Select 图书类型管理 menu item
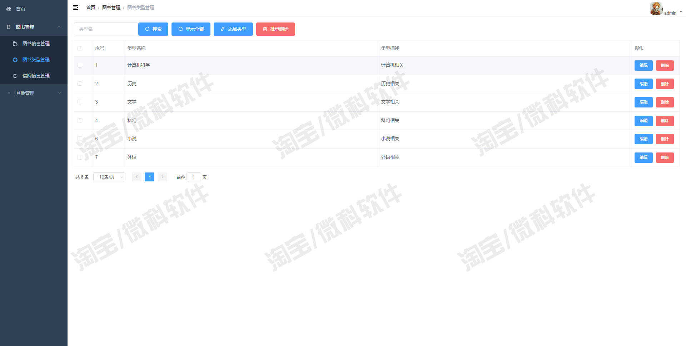Viewport: 686px width, 346px height. click(34, 60)
